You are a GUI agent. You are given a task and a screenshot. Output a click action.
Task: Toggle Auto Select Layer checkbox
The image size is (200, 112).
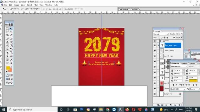point(11,9)
